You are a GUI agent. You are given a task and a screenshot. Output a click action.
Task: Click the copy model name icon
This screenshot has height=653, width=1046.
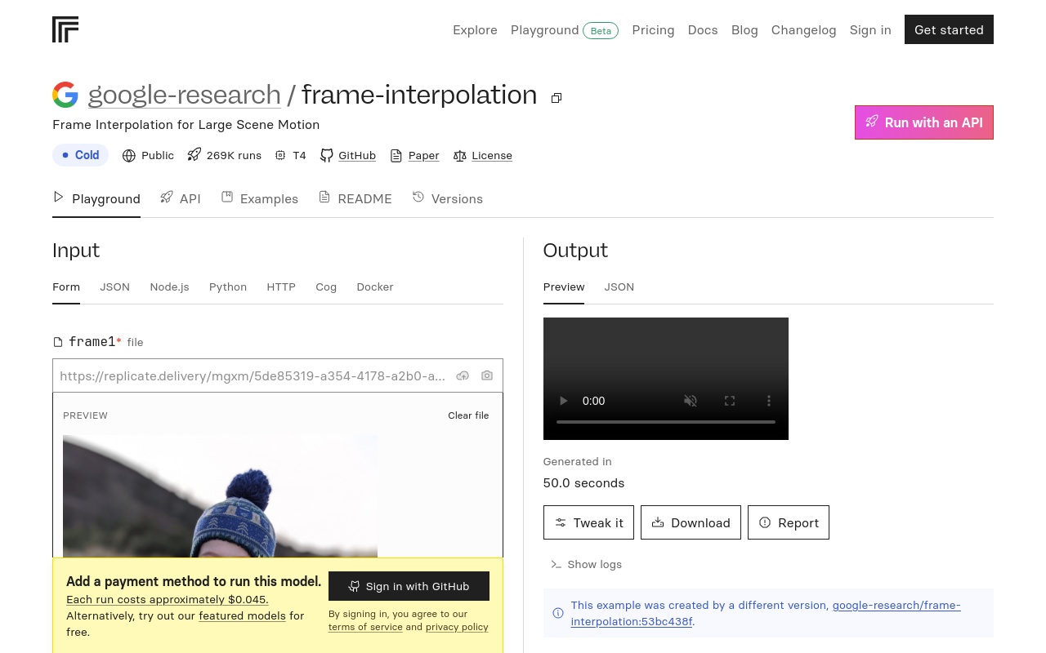(557, 98)
